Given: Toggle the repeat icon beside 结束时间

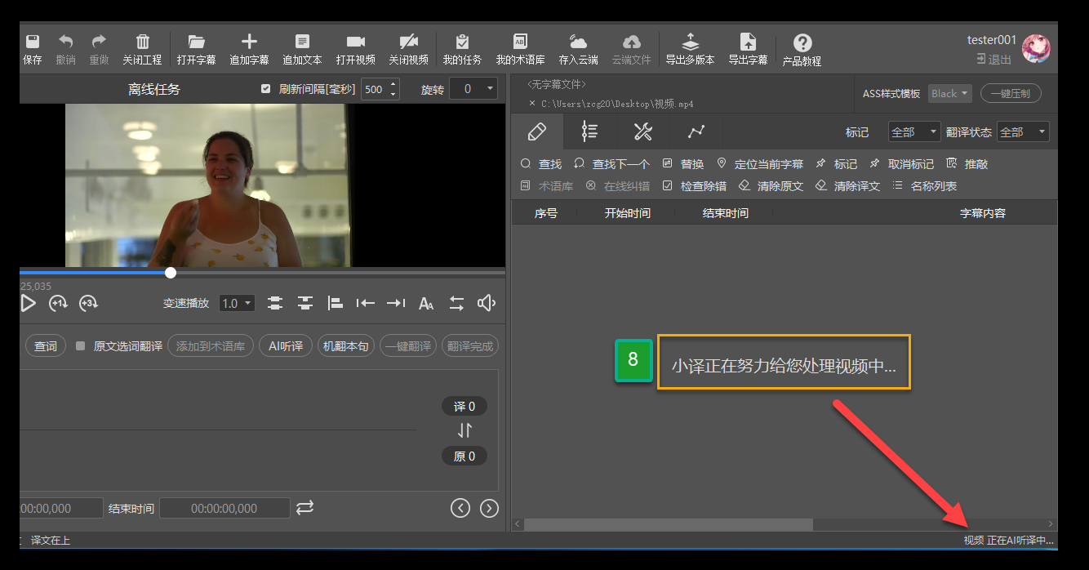Looking at the screenshot, I should 304,507.
